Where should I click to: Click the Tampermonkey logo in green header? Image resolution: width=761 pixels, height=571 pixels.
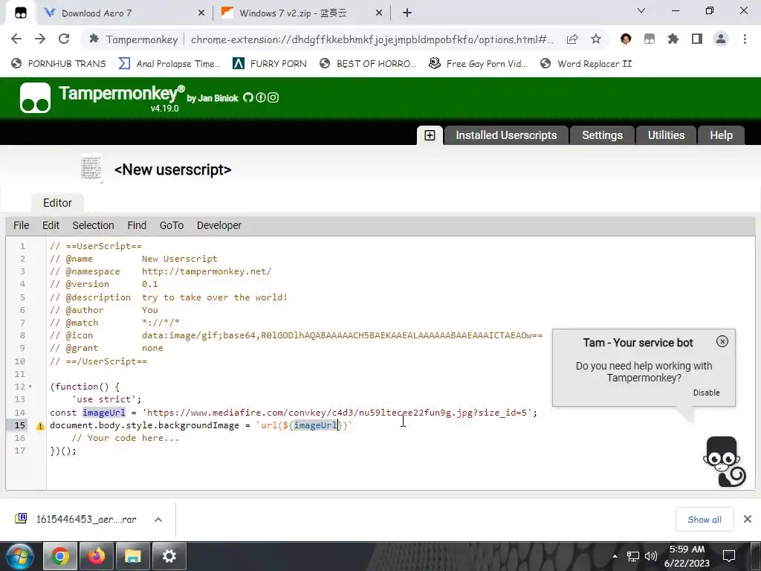point(35,97)
